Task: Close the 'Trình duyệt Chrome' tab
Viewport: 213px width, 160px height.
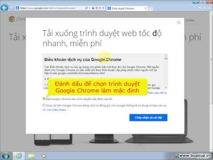Action: pos(146,8)
